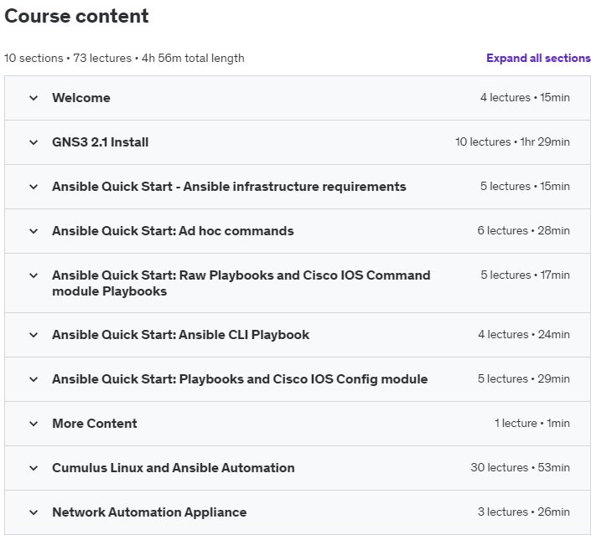This screenshot has height=535, width=591.
Task: Click '5 lectures • 17min' text
Action: tap(525, 275)
